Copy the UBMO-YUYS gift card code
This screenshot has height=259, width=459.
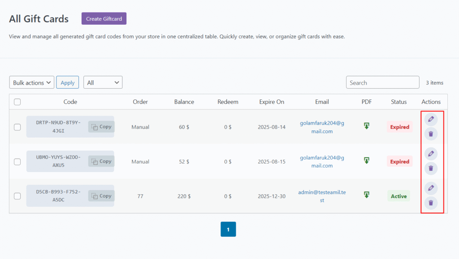[101, 161]
